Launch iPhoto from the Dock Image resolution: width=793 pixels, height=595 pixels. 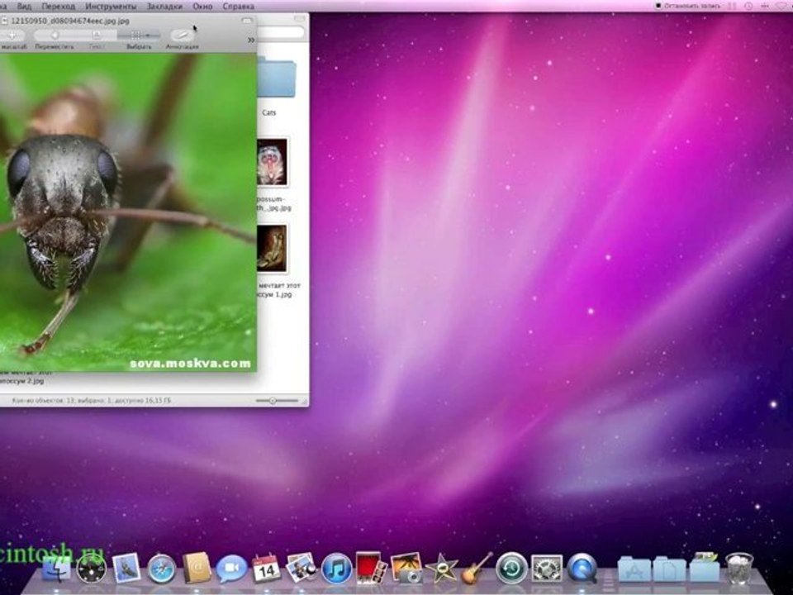[406, 569]
